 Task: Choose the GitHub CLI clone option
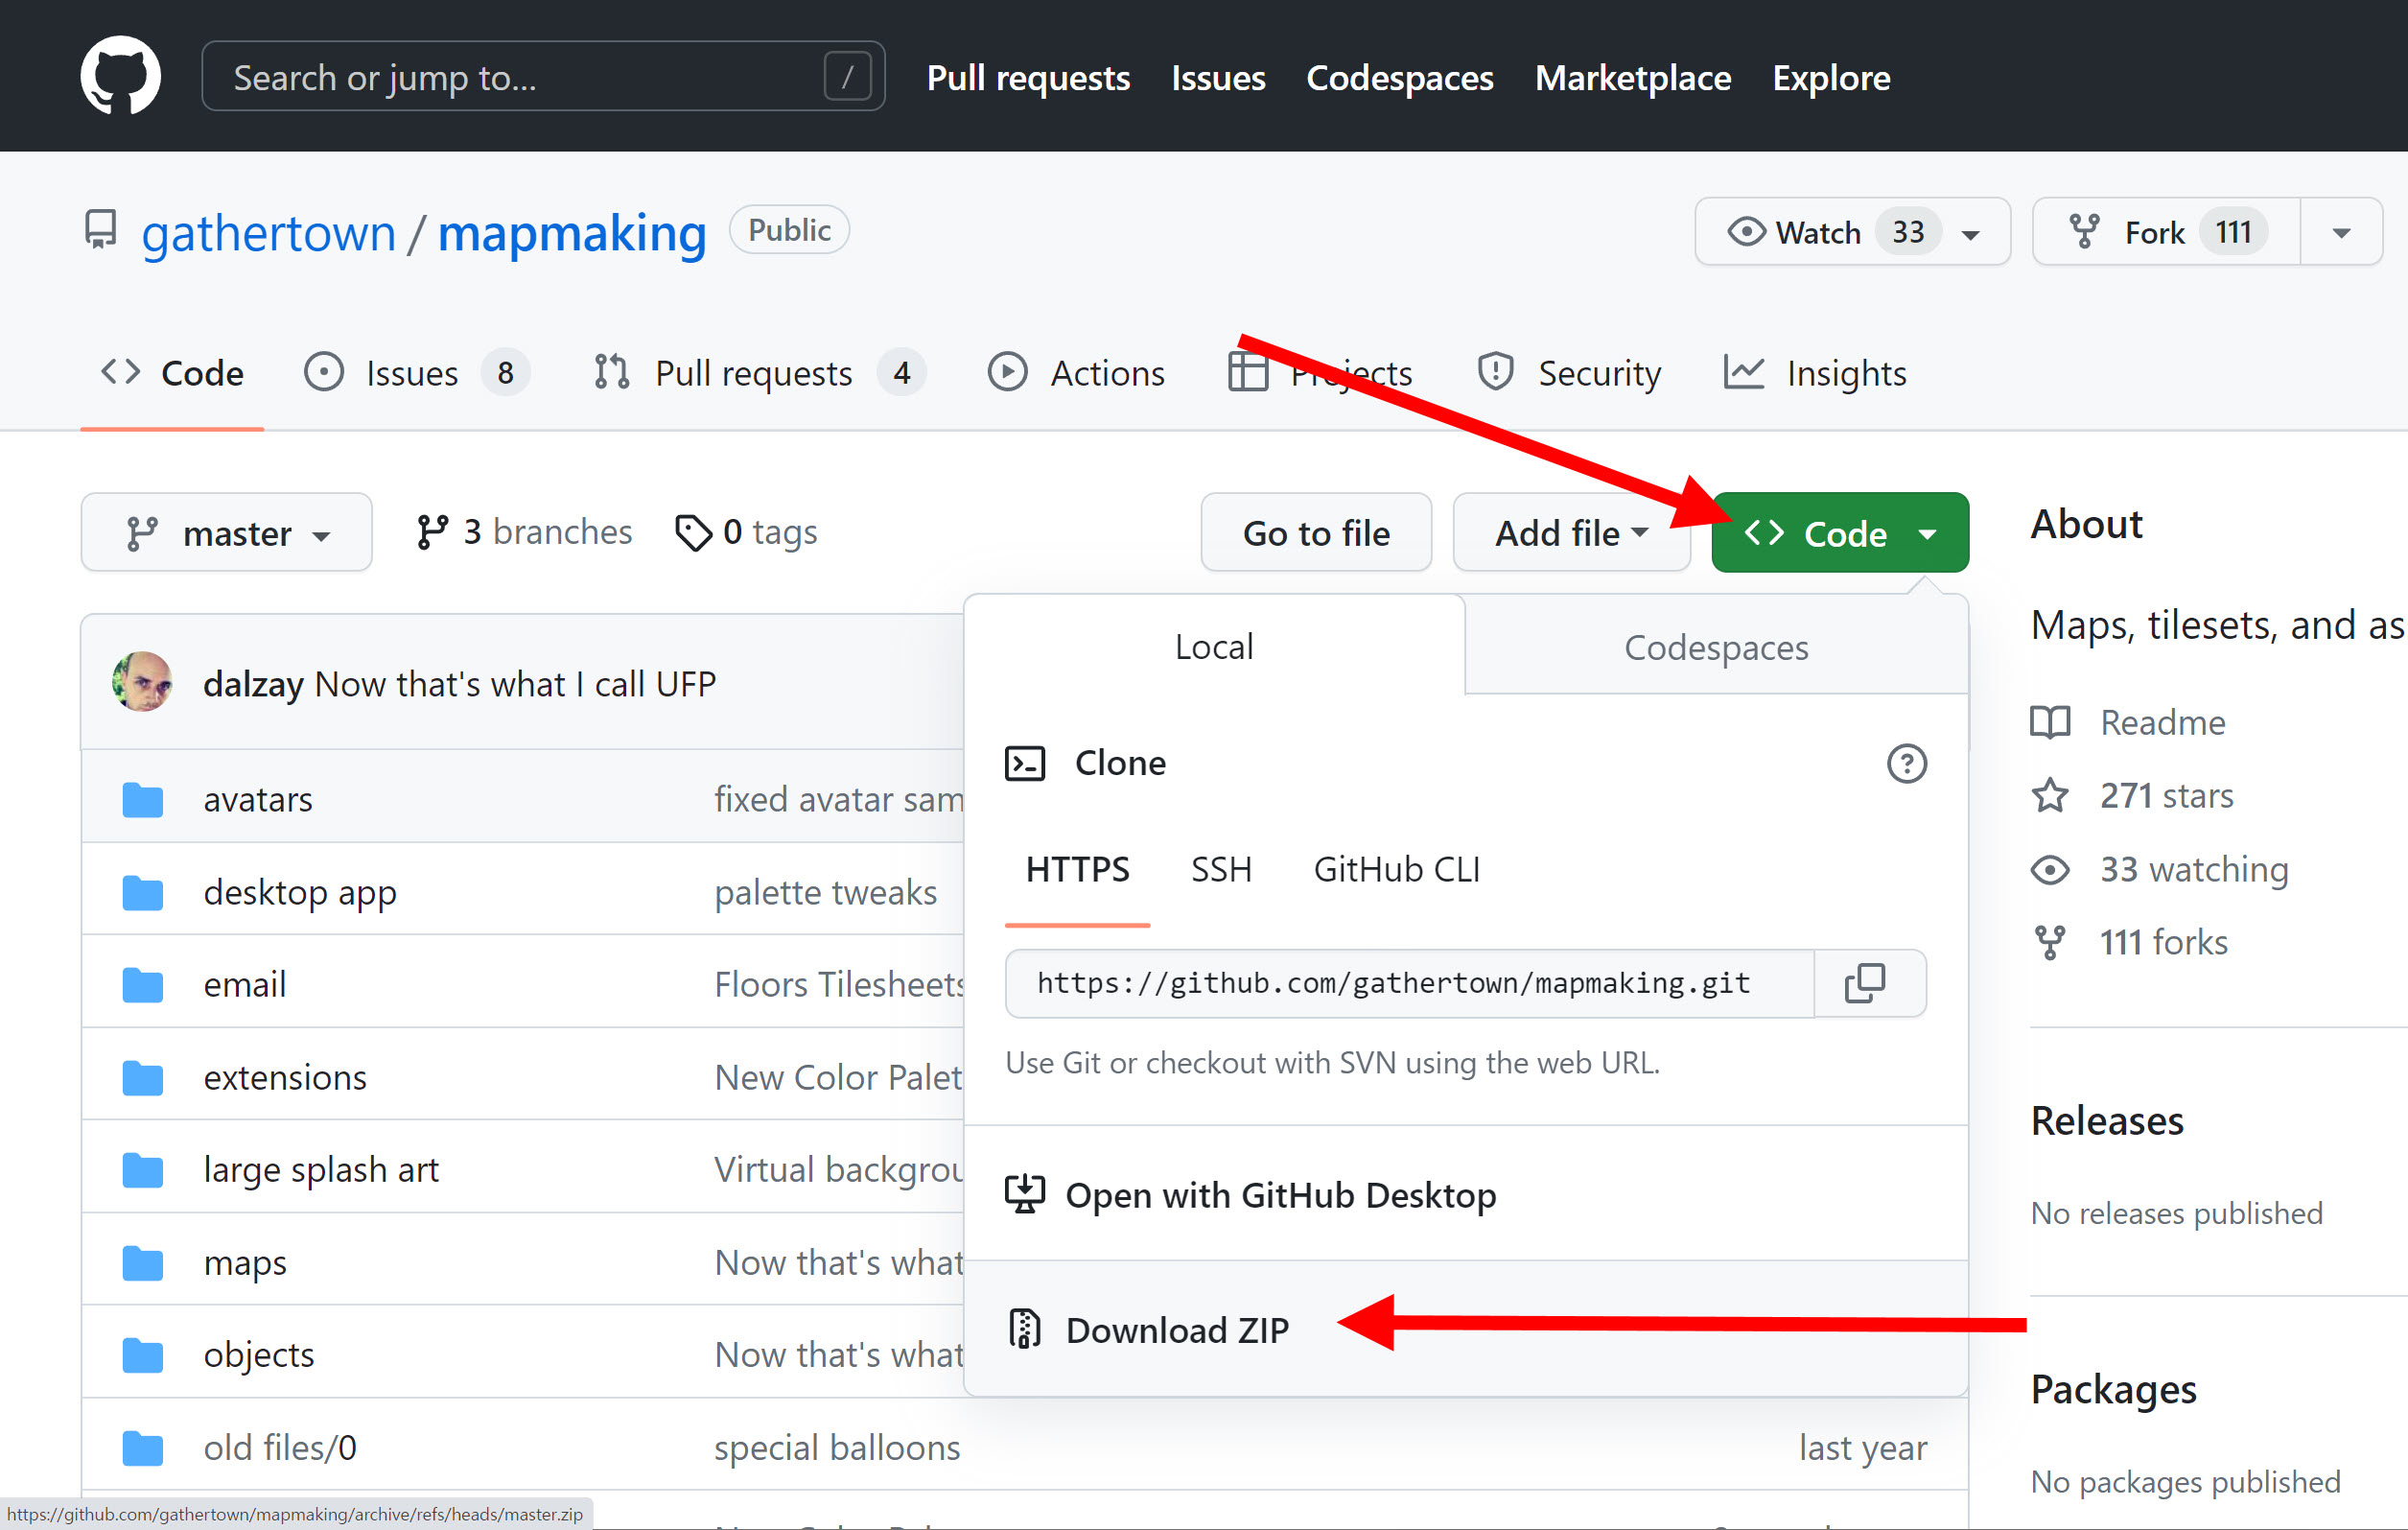click(1396, 869)
